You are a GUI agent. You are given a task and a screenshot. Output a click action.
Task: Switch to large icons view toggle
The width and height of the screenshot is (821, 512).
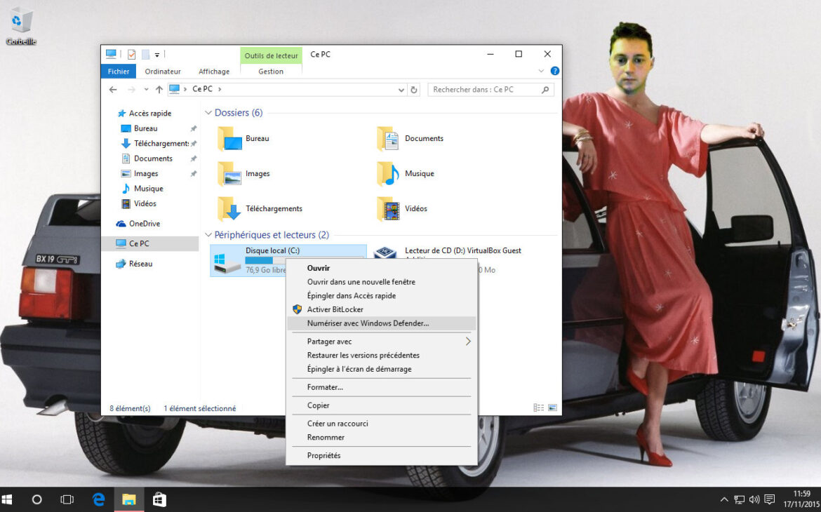tap(552, 407)
